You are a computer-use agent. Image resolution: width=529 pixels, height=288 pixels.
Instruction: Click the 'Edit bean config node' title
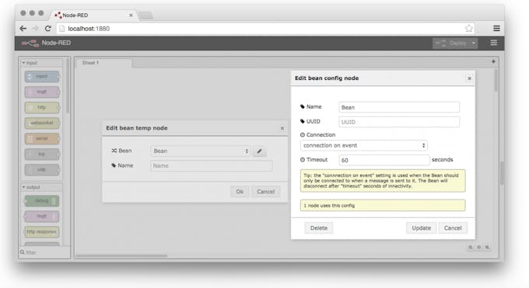(x=327, y=78)
